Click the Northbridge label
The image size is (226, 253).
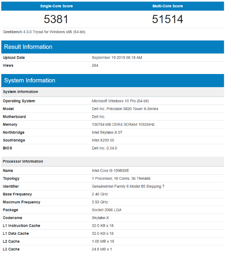[x=14, y=132]
